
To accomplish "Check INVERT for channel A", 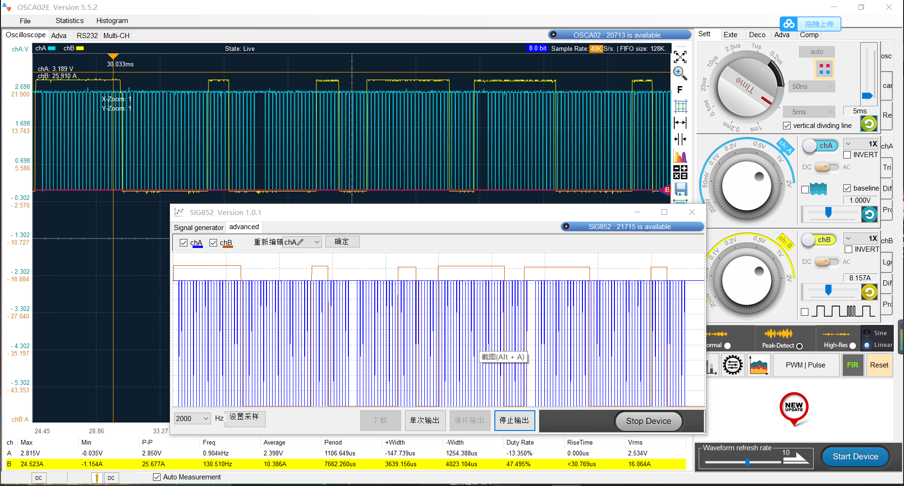I will coord(847,155).
